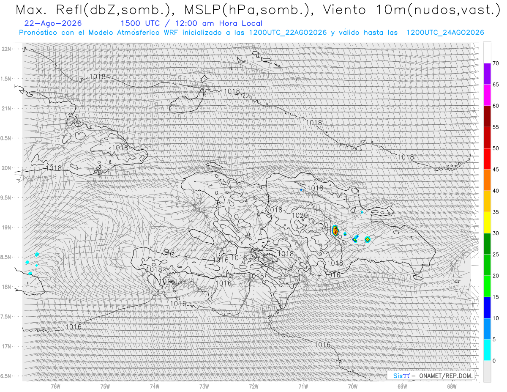Click the '20N' latitude axis label

[6, 168]
